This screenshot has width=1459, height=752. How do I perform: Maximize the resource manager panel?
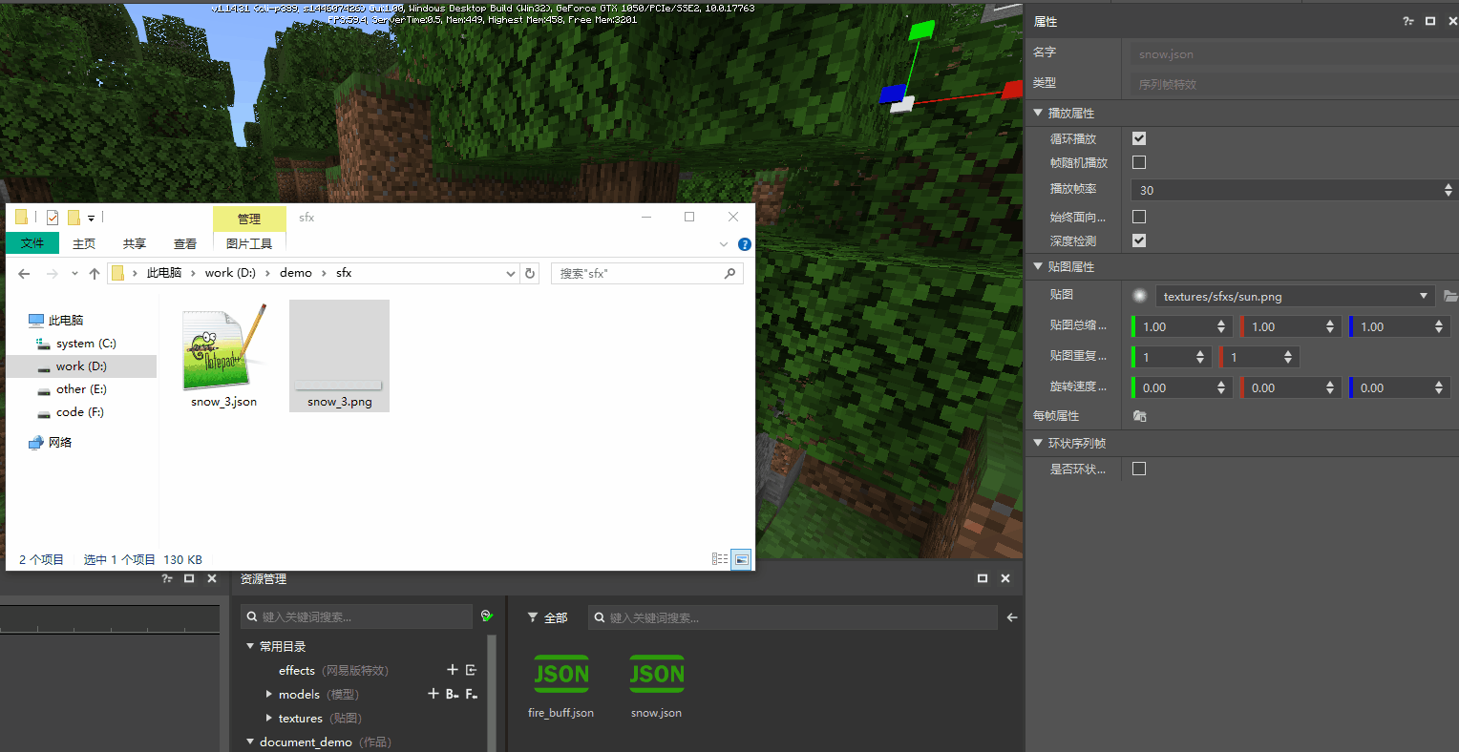[983, 578]
